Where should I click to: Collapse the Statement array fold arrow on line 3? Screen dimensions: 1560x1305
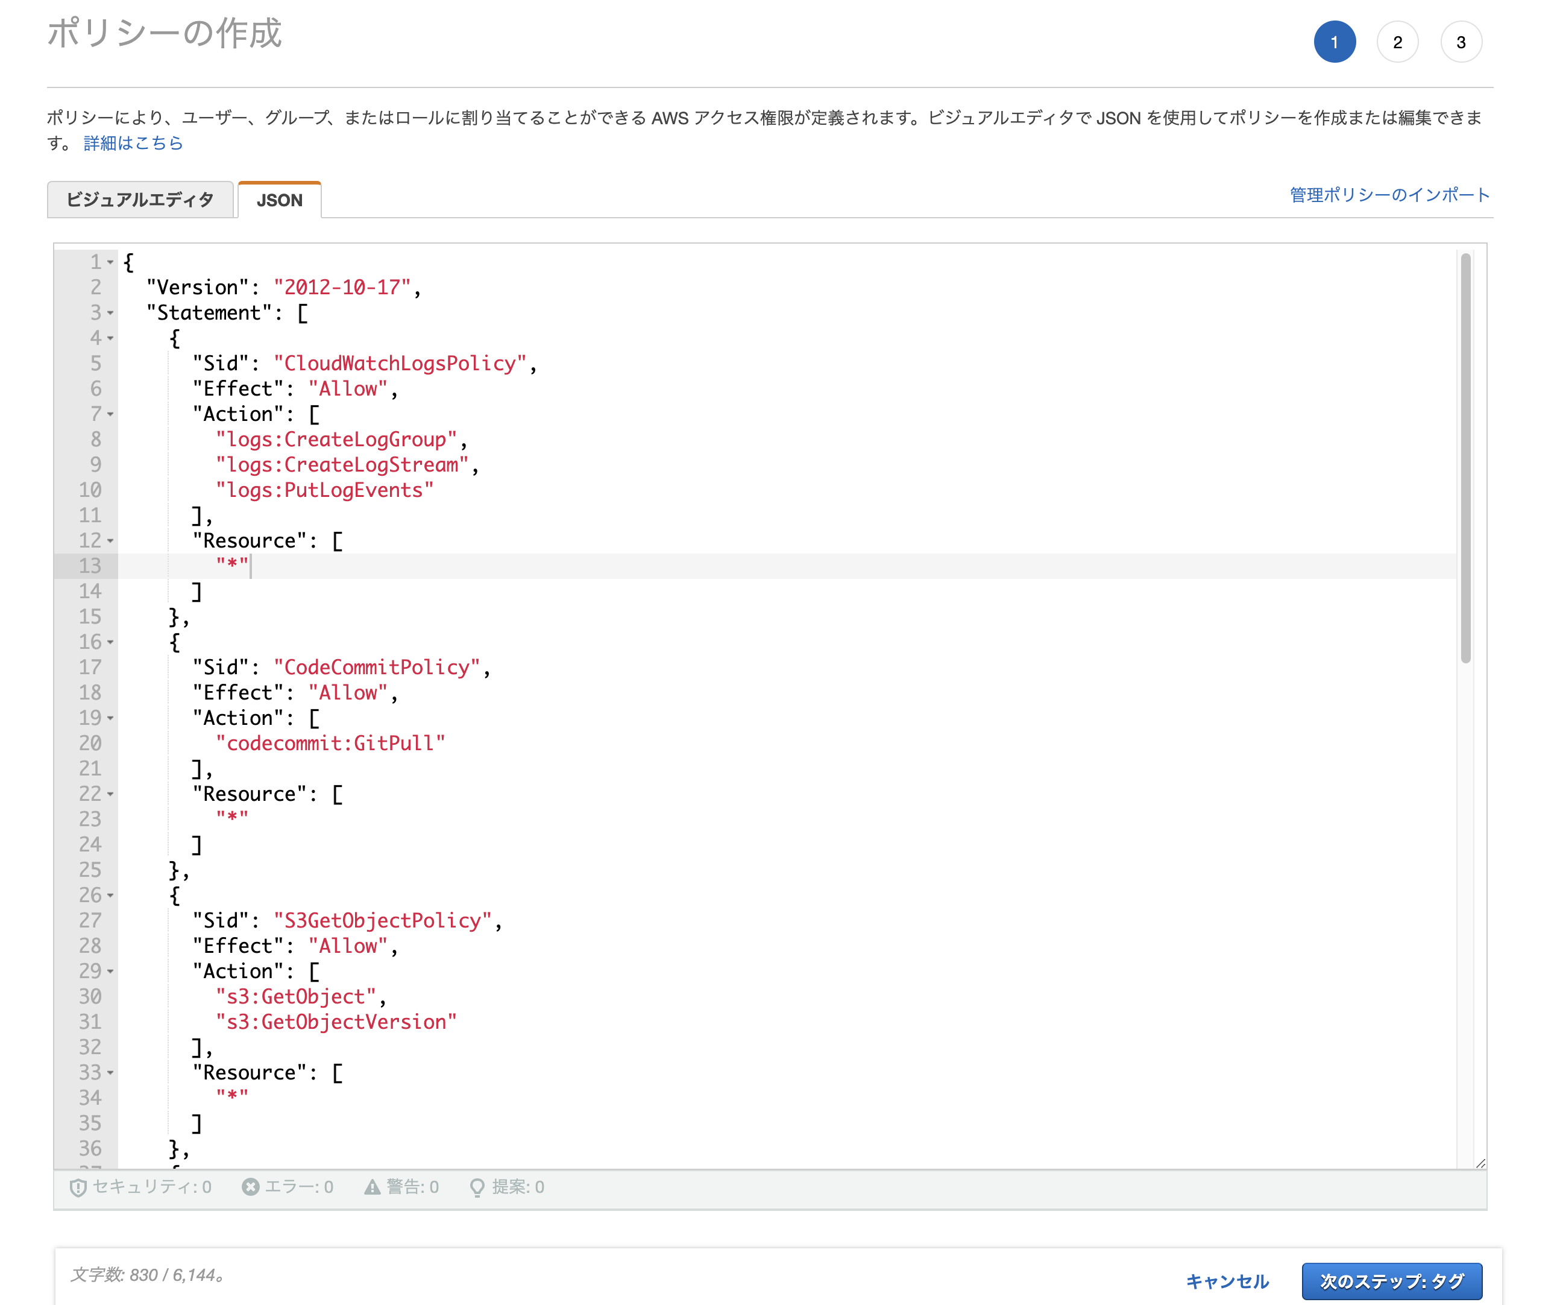[110, 314]
